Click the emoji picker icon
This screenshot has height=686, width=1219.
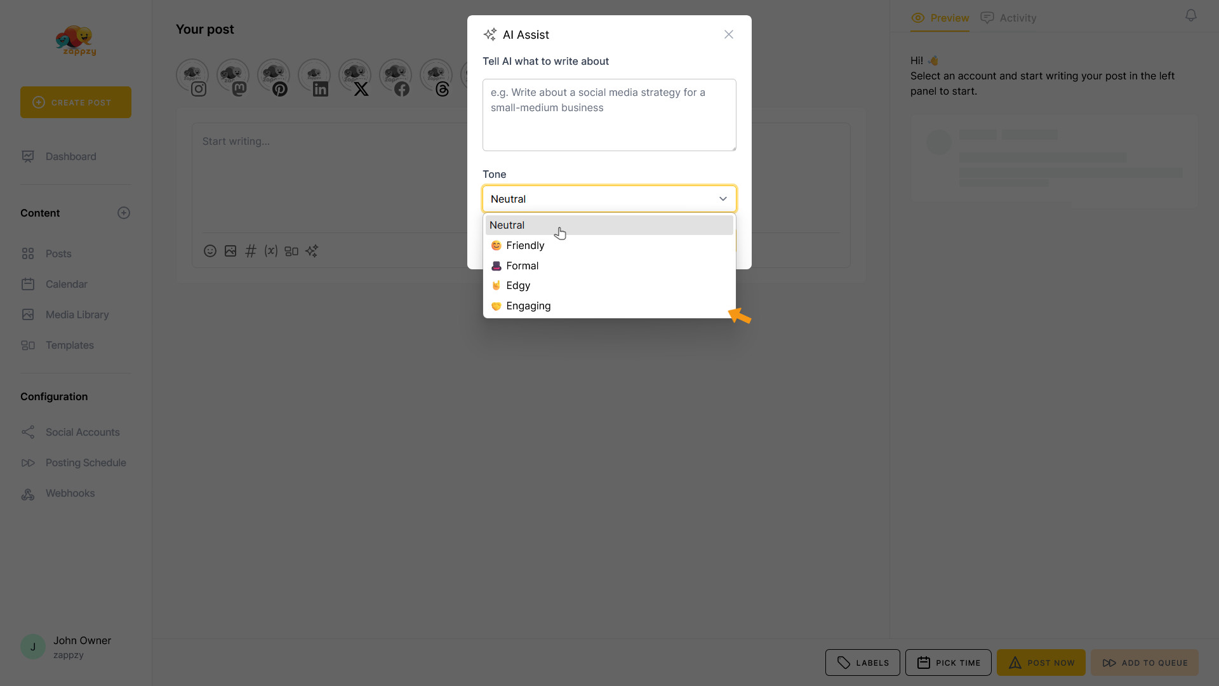click(x=210, y=251)
